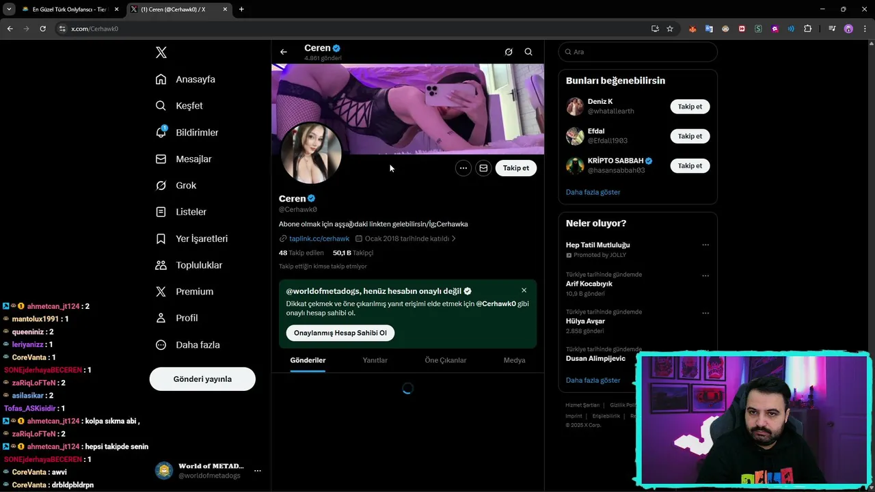This screenshot has height=492, width=875.
Task: Search the profile with magnifier icon
Action: [x=528, y=52]
